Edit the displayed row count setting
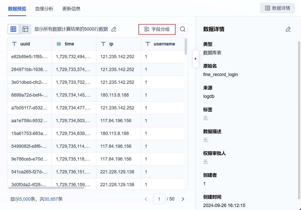This screenshot has width=301, height=210. pyautogui.click(x=114, y=29)
